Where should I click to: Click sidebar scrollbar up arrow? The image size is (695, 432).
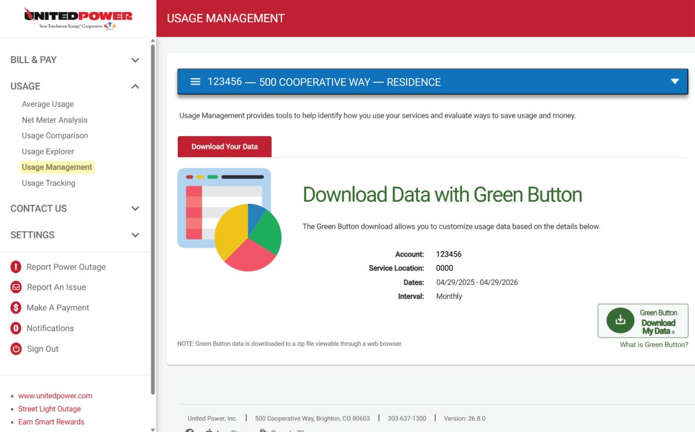click(153, 41)
